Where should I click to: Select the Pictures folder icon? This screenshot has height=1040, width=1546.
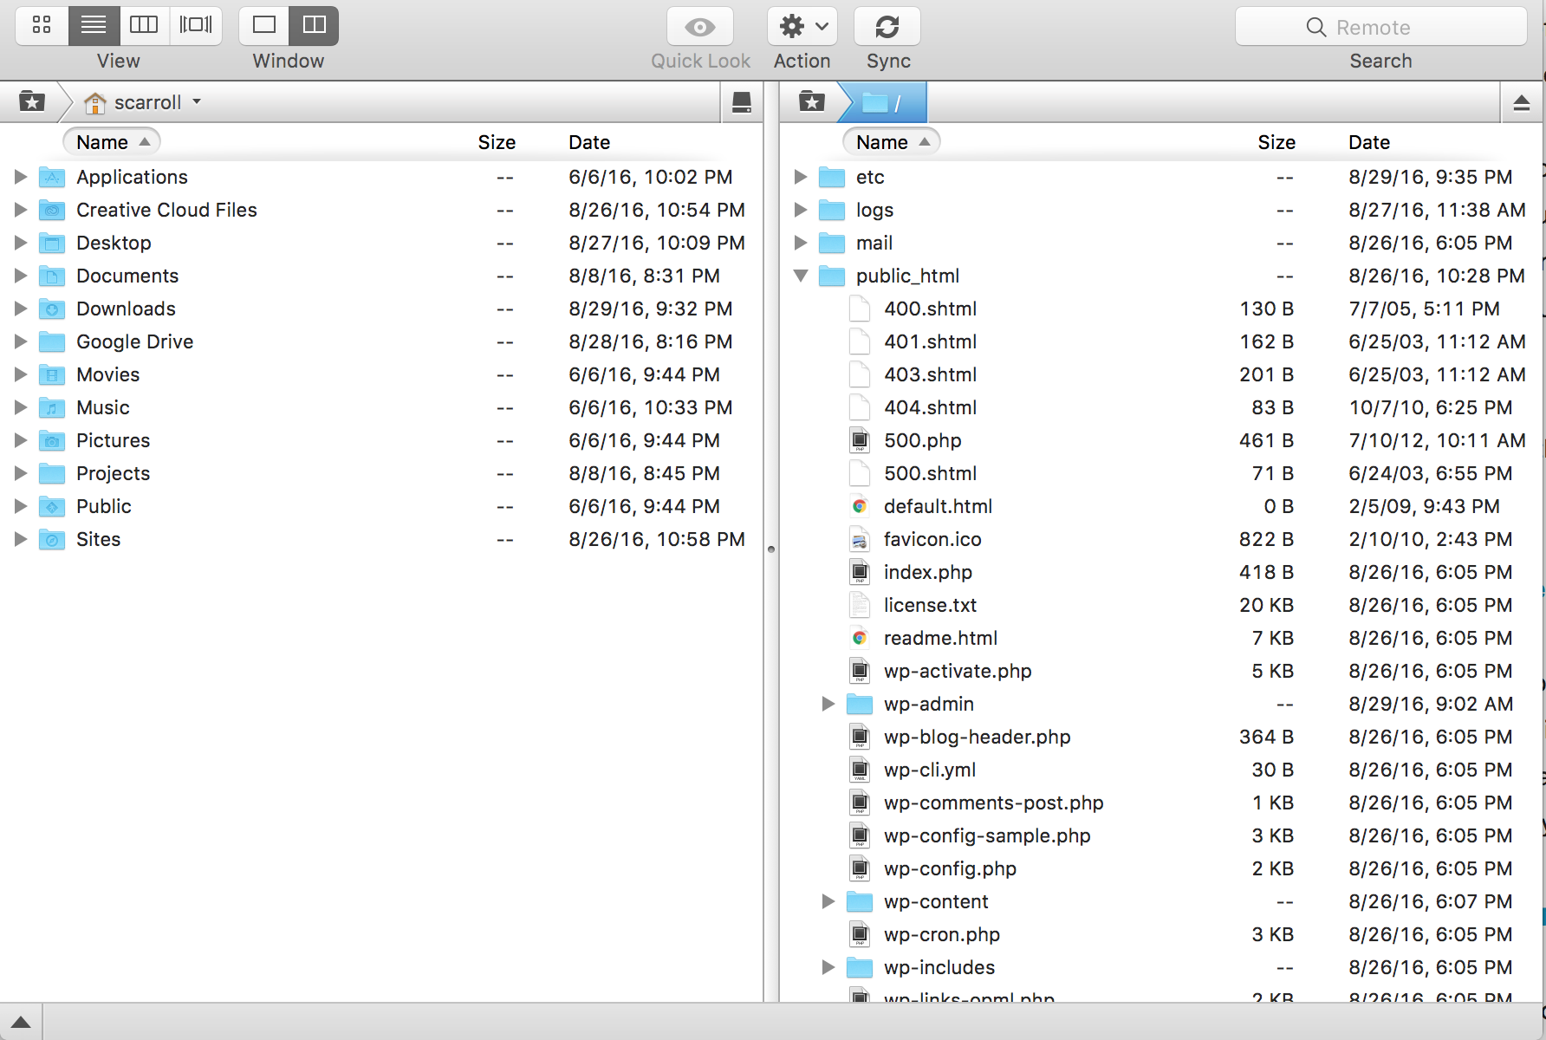point(52,441)
